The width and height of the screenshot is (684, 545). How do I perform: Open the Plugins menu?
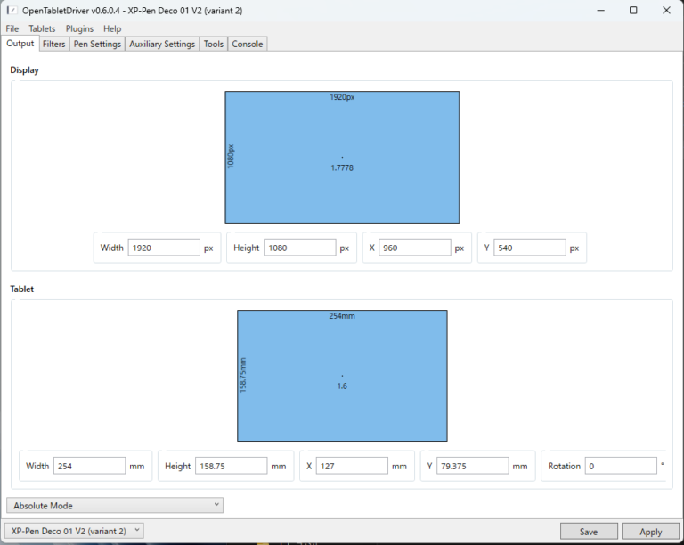tap(79, 28)
